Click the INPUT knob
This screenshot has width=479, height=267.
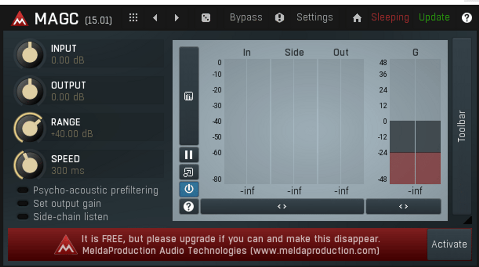coord(30,54)
